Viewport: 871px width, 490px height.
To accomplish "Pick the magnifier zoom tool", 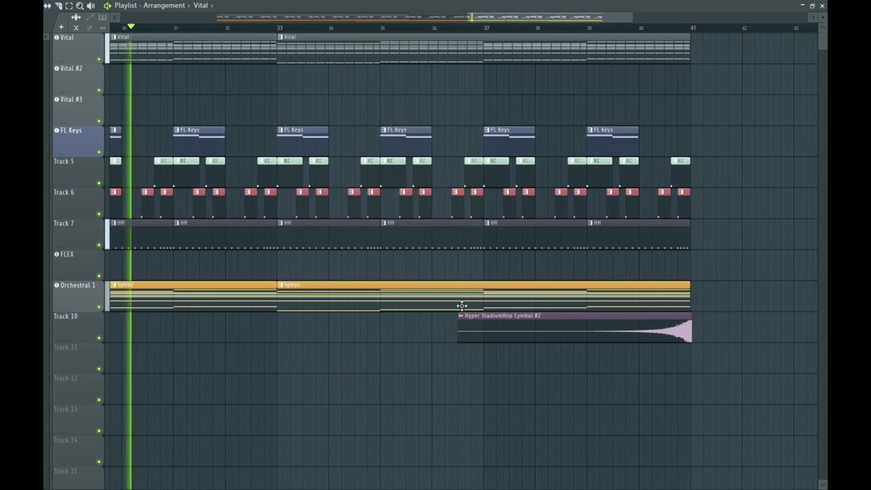I will (x=80, y=6).
